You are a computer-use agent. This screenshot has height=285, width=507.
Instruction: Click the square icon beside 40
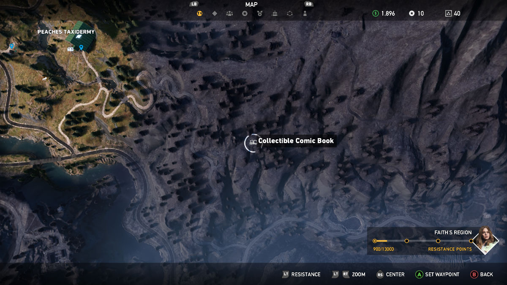[x=448, y=14]
